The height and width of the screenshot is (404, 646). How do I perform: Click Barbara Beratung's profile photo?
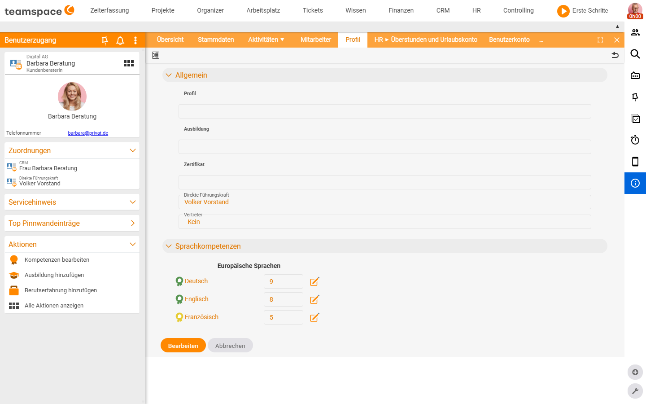pyautogui.click(x=72, y=97)
